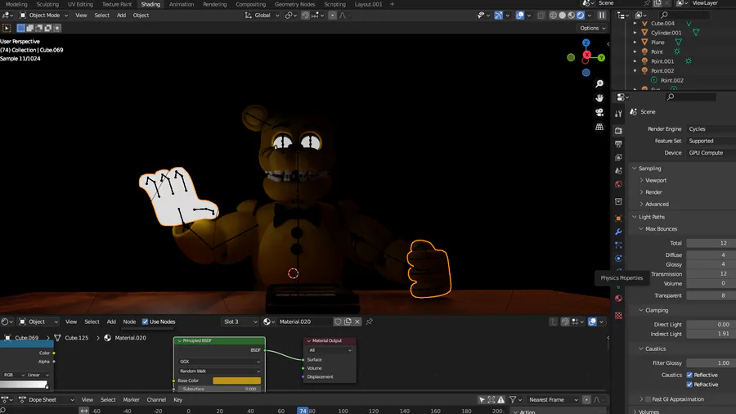
Task: Open Material properties tab icon
Action: pos(619,299)
